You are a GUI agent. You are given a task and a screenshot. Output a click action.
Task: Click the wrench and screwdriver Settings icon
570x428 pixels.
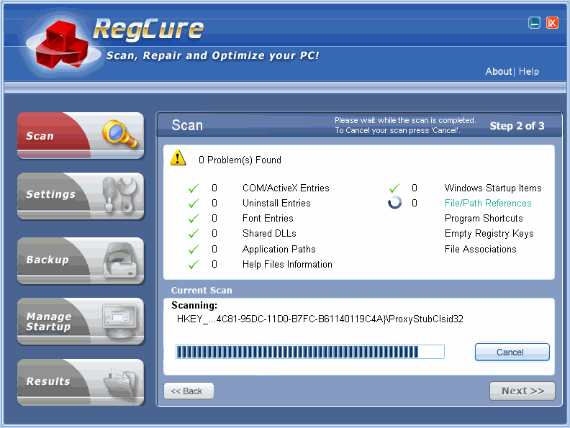pyautogui.click(x=119, y=196)
